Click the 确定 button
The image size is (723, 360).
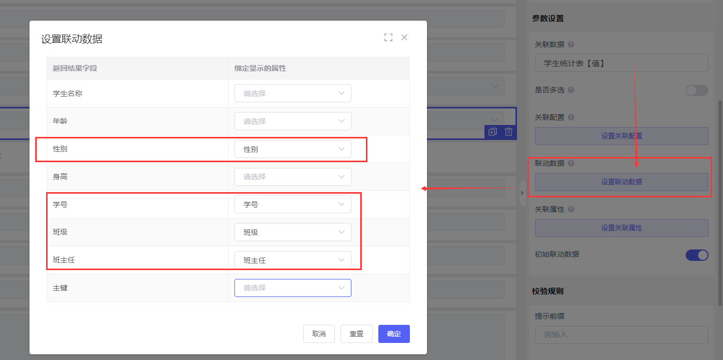tap(394, 334)
